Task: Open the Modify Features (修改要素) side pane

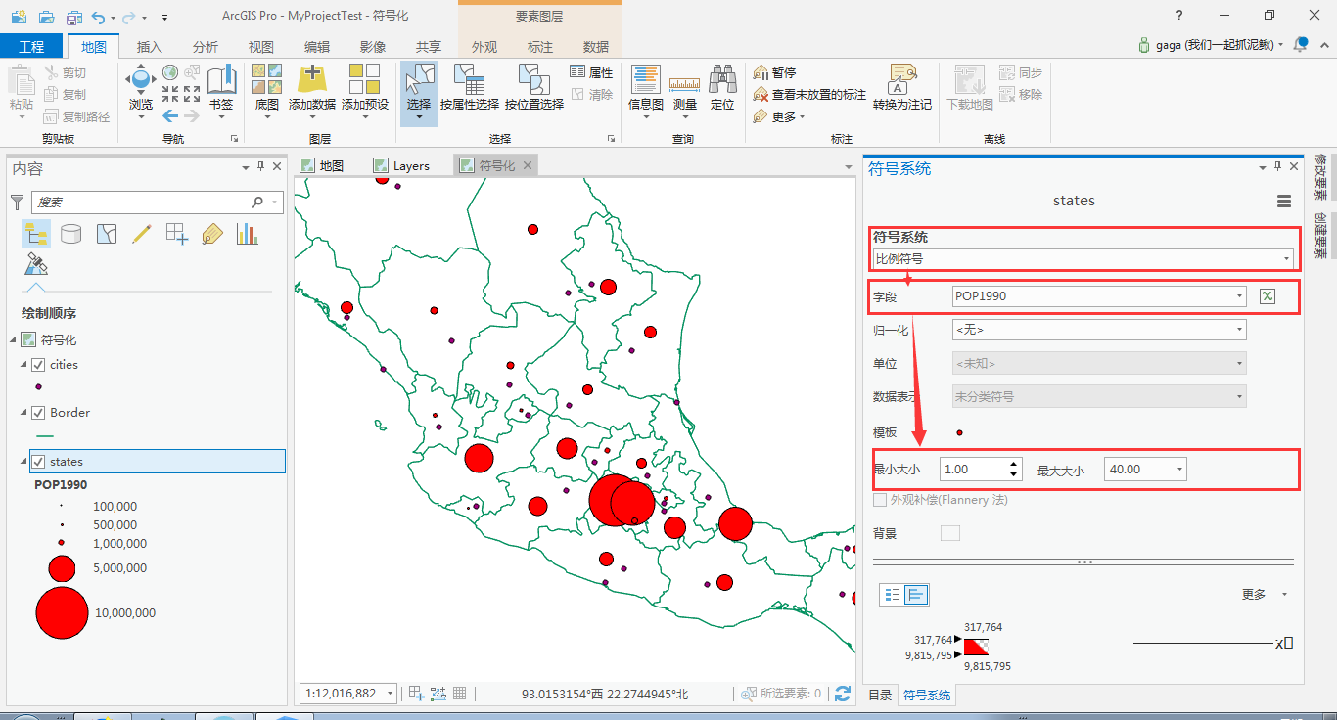Action: click(x=1320, y=176)
